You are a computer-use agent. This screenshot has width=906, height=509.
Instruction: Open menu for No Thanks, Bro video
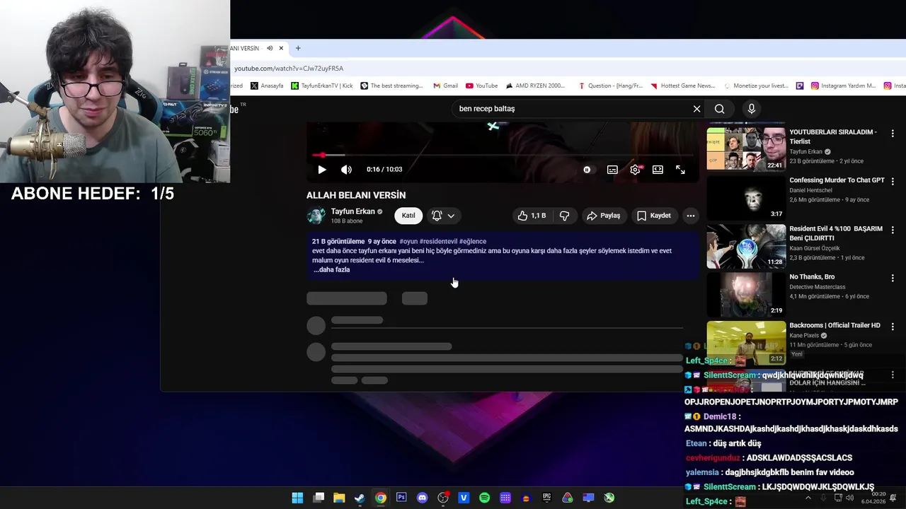tap(893, 278)
